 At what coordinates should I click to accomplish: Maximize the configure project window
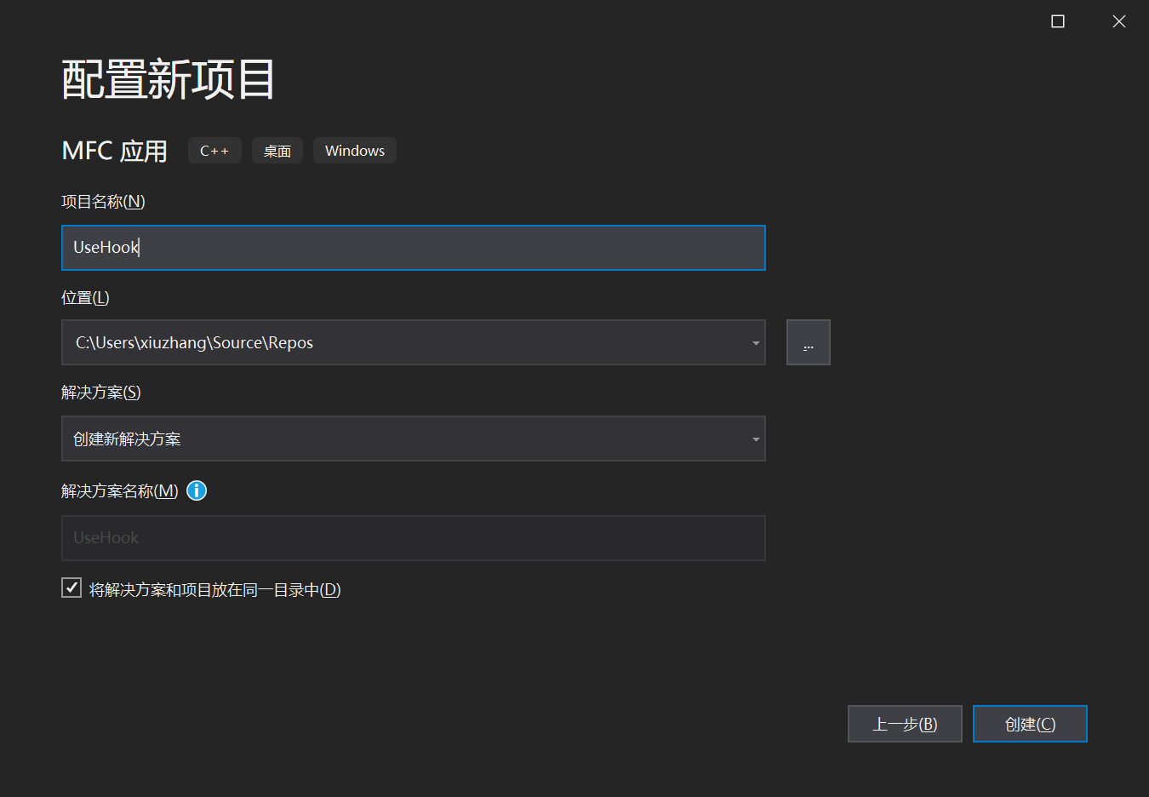point(1058,21)
